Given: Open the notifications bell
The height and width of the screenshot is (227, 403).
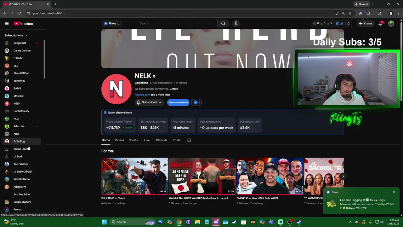Looking at the screenshot, I should pyautogui.click(x=380, y=24).
